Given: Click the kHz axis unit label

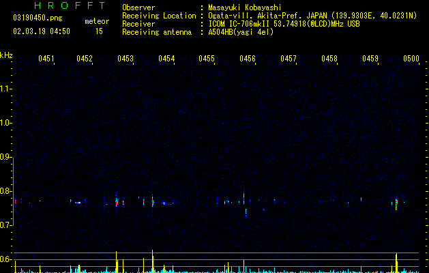Looking at the screenshot, I should pos(6,55).
